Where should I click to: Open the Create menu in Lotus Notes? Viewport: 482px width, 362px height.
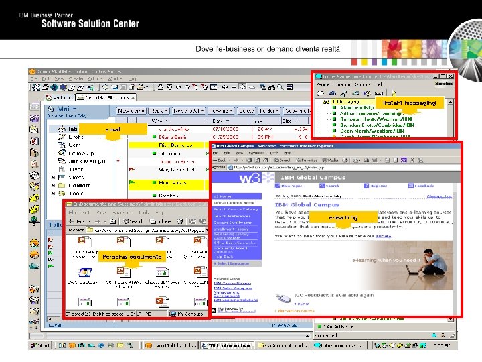(75, 79)
